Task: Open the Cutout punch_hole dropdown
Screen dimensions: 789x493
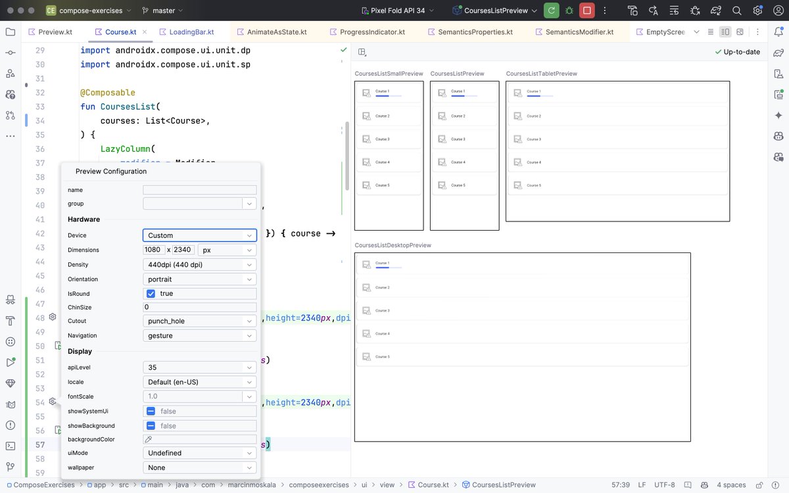Action: point(199,321)
